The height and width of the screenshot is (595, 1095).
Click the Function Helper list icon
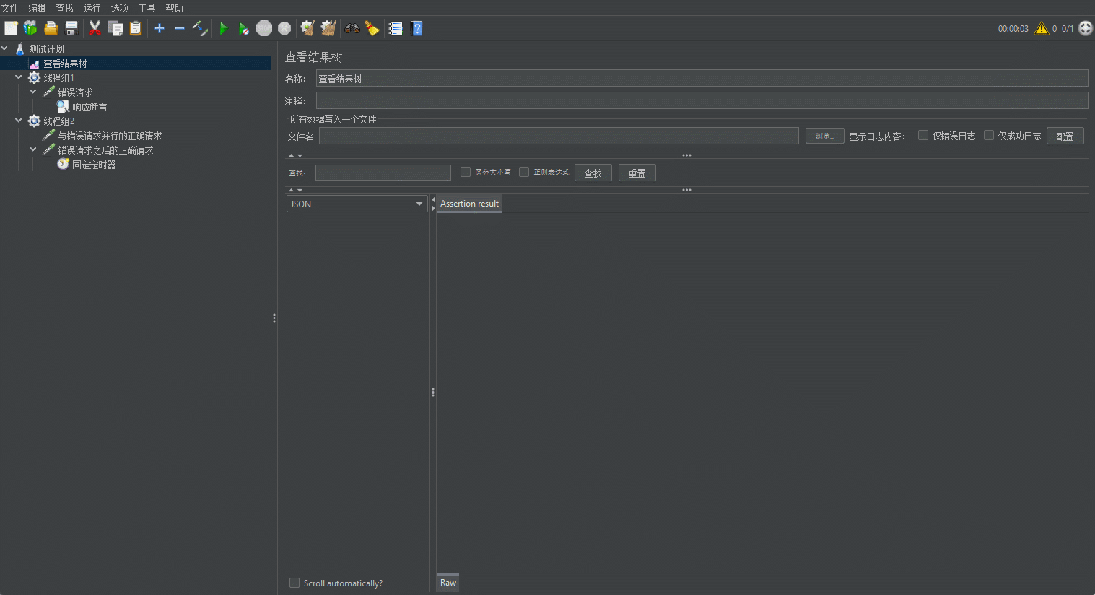(x=396, y=29)
